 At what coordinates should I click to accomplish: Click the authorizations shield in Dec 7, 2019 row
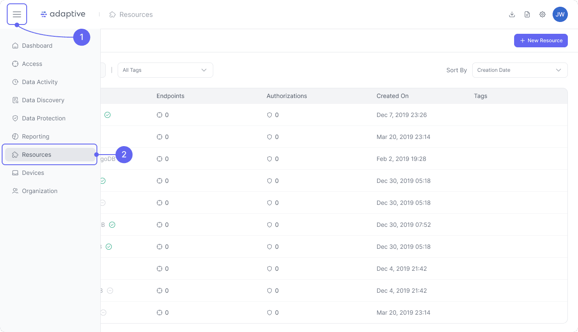click(x=270, y=115)
